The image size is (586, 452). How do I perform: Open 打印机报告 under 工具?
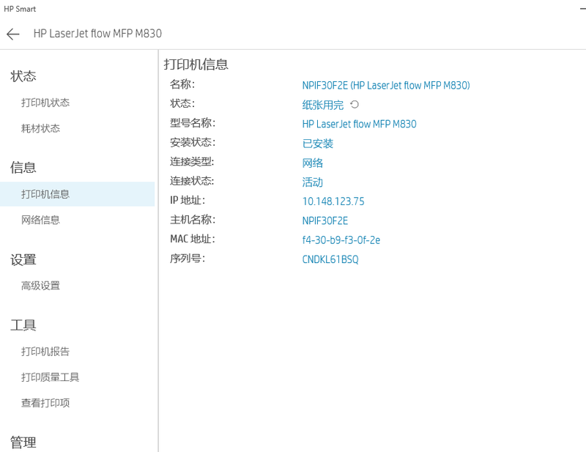[45, 352]
